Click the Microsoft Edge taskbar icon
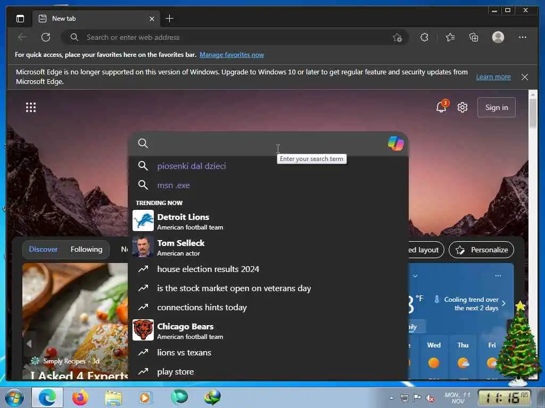 [47, 397]
